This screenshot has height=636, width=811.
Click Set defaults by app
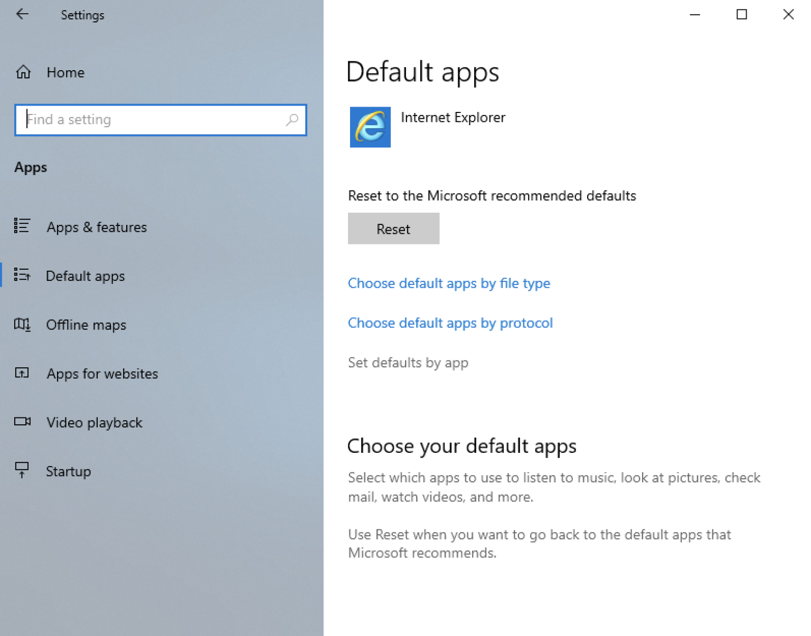408,363
